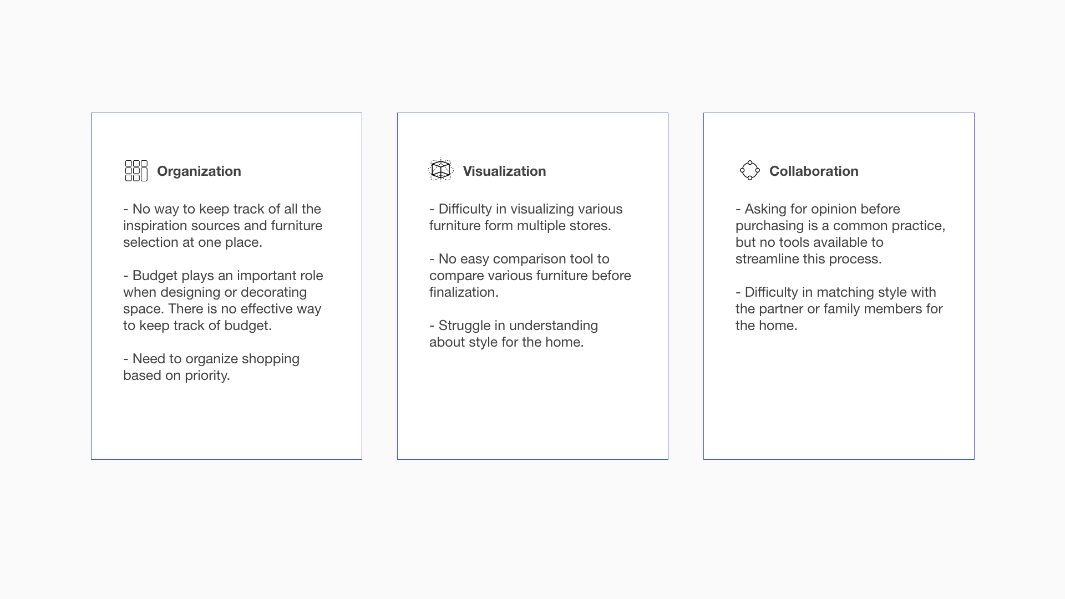Click the inspiration sources tracking paragraph
Screen dimensions: 1065x599
pyautogui.click(x=223, y=226)
